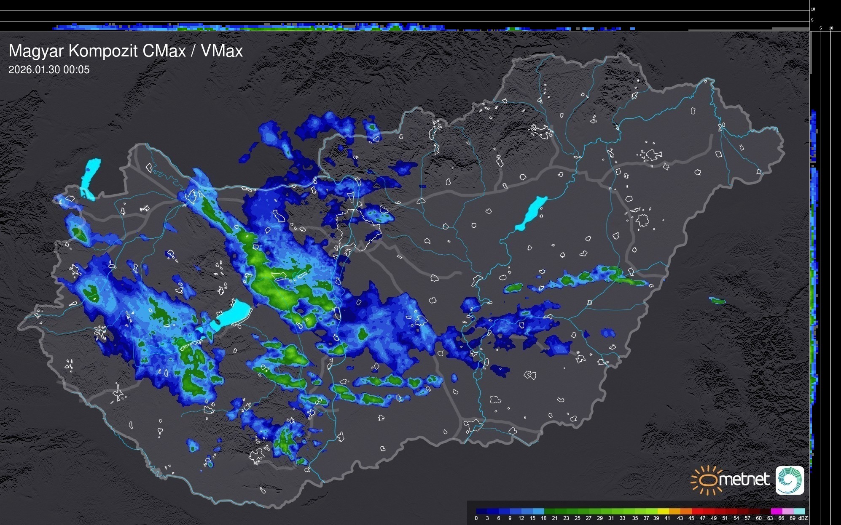Select the magenta 63 dBZ legend swatch
The width and height of the screenshot is (841, 525).
point(776,511)
